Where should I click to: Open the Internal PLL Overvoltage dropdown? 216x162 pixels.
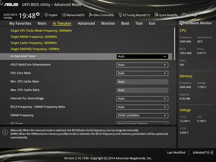point(142,99)
